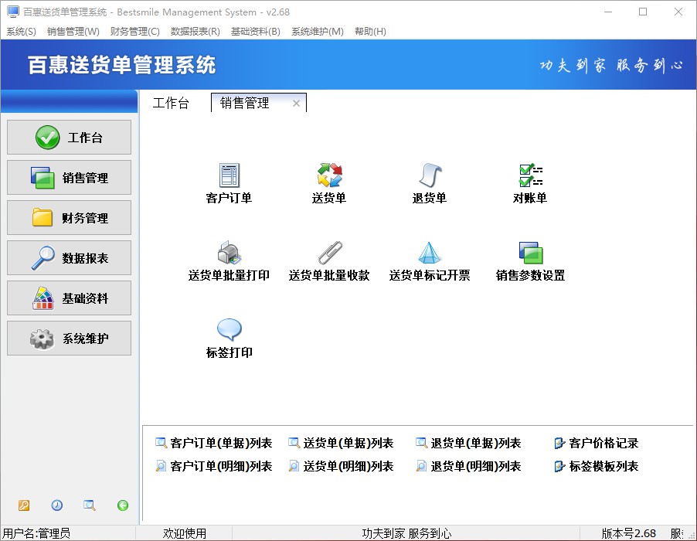Open 送货单批量收款 paperclip icon

tap(329, 253)
